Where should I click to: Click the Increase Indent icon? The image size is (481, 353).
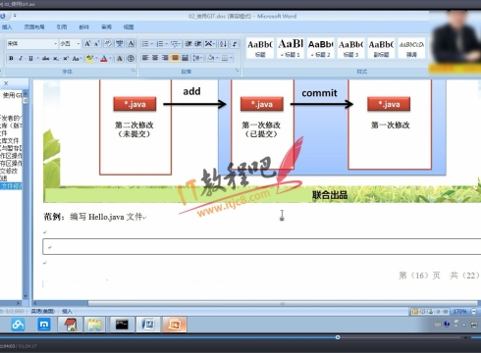coord(198,44)
